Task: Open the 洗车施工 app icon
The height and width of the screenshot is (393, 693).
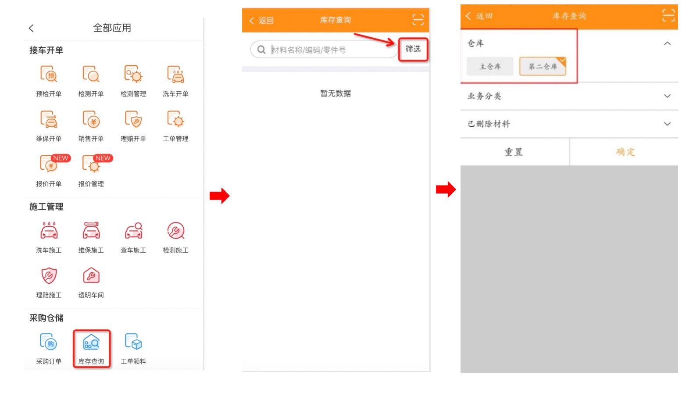Action: (49, 231)
